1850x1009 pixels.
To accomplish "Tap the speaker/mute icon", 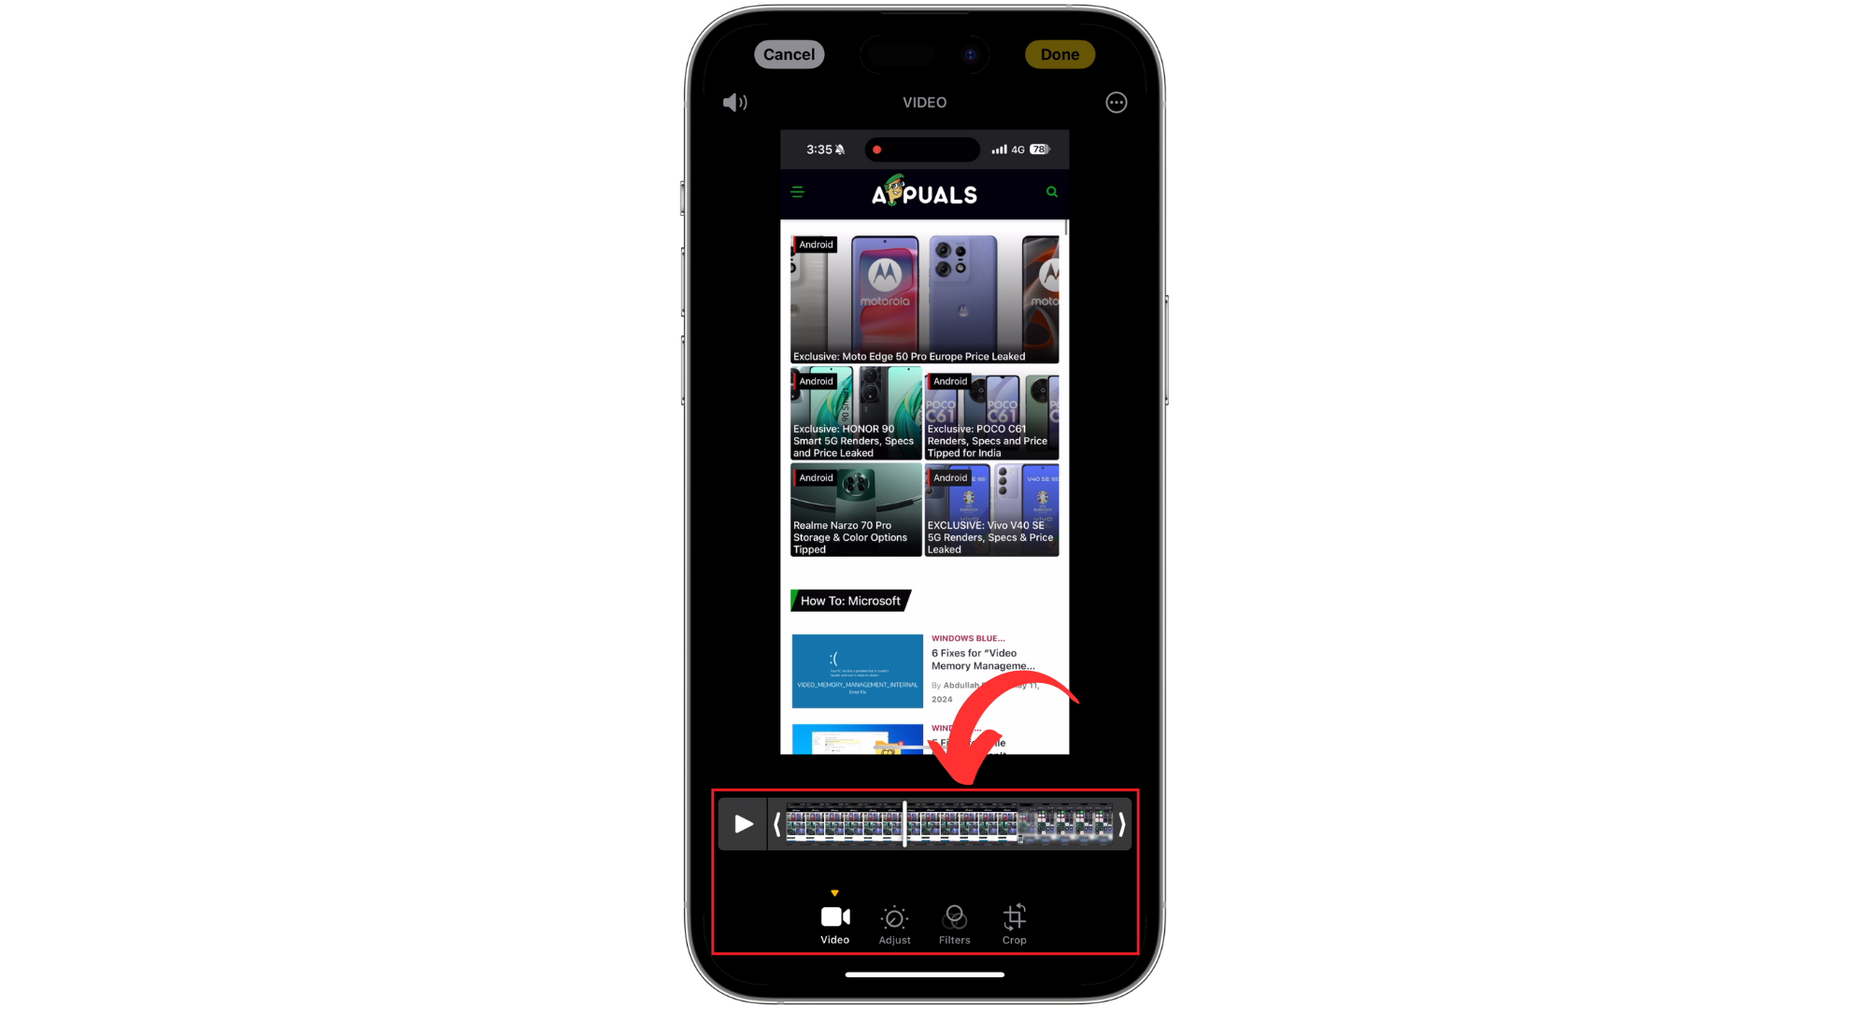I will [x=734, y=102].
